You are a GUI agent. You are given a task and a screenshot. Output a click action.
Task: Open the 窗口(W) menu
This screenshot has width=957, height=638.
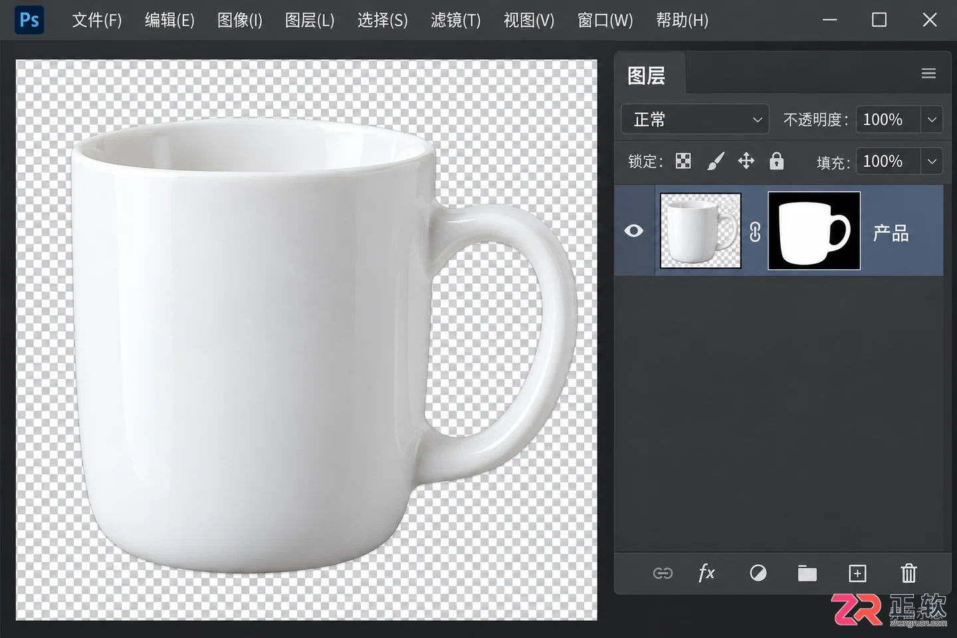point(605,21)
